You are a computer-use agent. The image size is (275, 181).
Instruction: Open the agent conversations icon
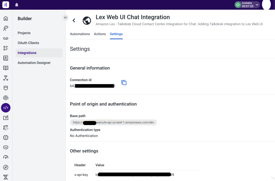tap(6, 28)
